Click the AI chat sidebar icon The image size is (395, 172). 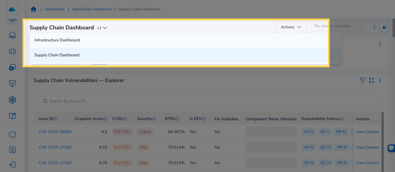point(12,67)
